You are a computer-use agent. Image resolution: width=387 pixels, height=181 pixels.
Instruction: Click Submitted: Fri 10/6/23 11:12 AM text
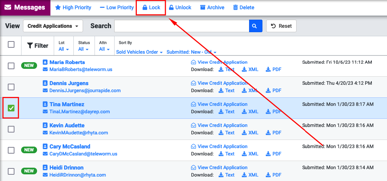pos(337,62)
